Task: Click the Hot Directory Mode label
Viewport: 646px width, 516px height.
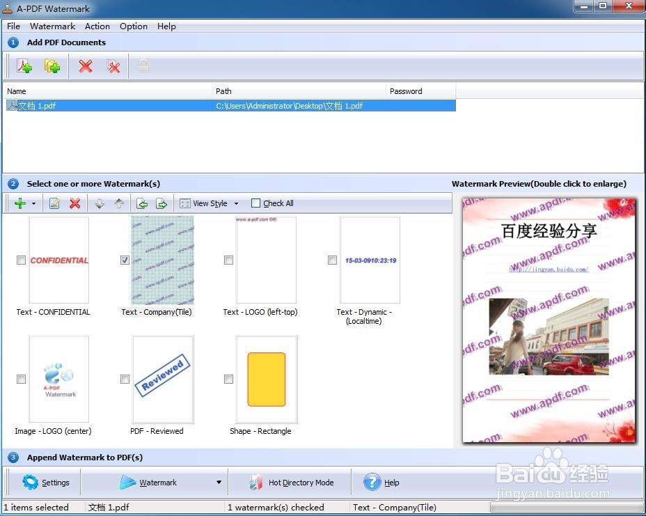Action: [301, 483]
